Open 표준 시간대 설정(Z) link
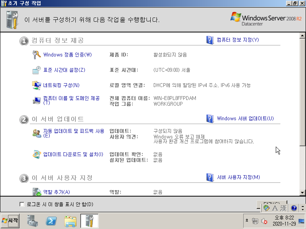The image size is (306, 229). point(64,70)
